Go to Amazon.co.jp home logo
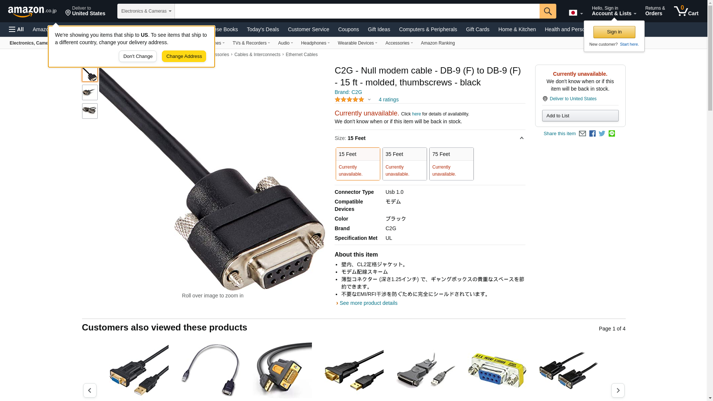The width and height of the screenshot is (713, 401). point(32,11)
